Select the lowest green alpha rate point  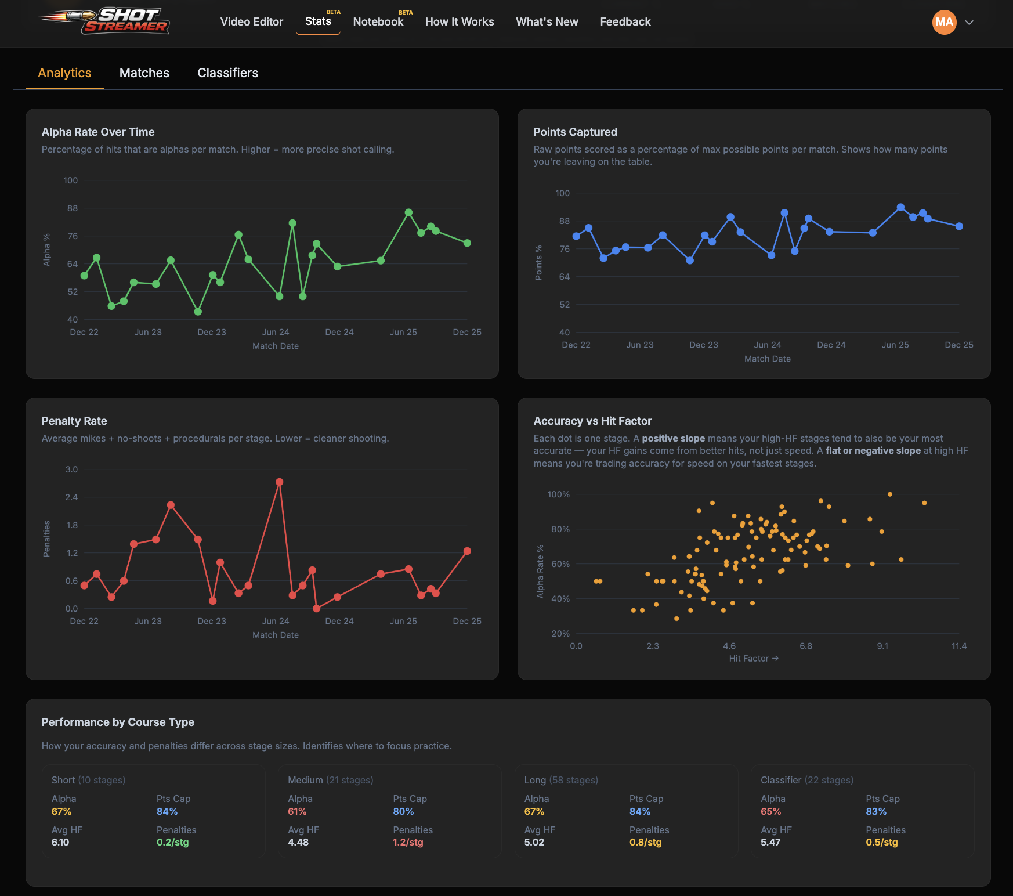198,312
